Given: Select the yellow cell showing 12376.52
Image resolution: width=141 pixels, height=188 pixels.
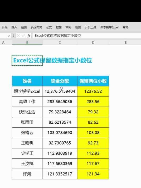Looking at the screenshot, I should 93,91.
